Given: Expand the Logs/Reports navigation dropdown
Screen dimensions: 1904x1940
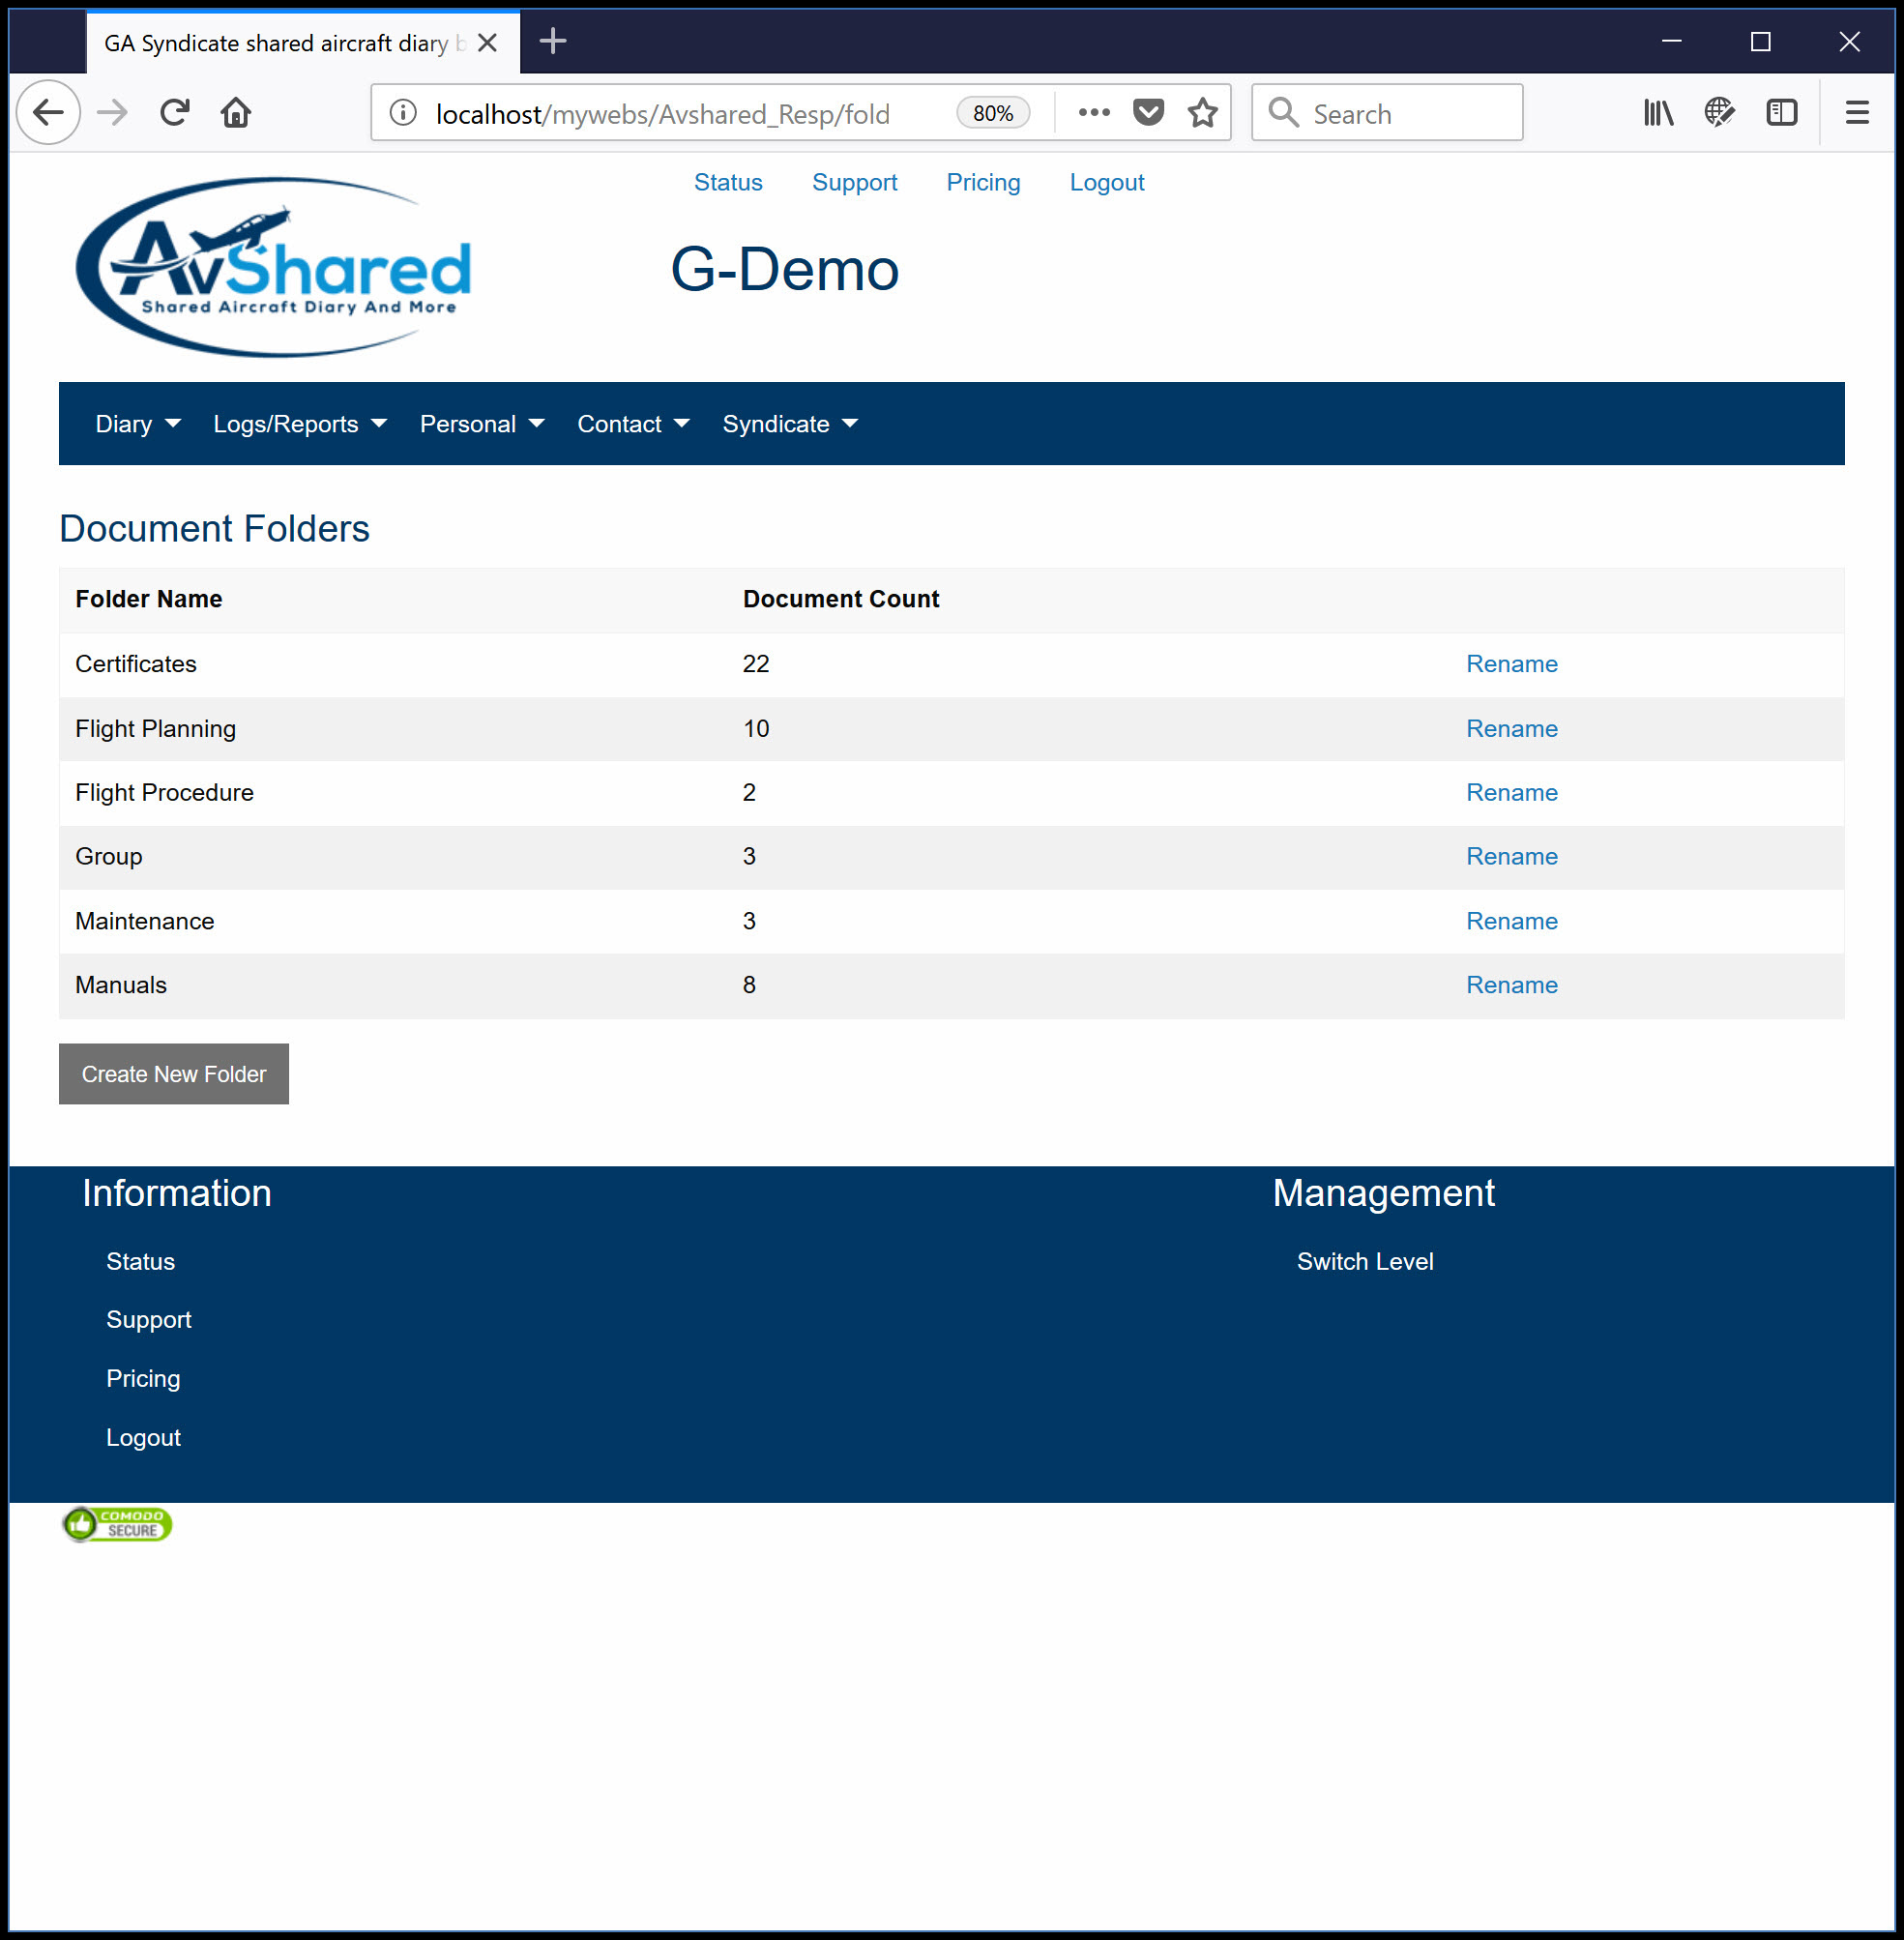Looking at the screenshot, I should tap(297, 424).
